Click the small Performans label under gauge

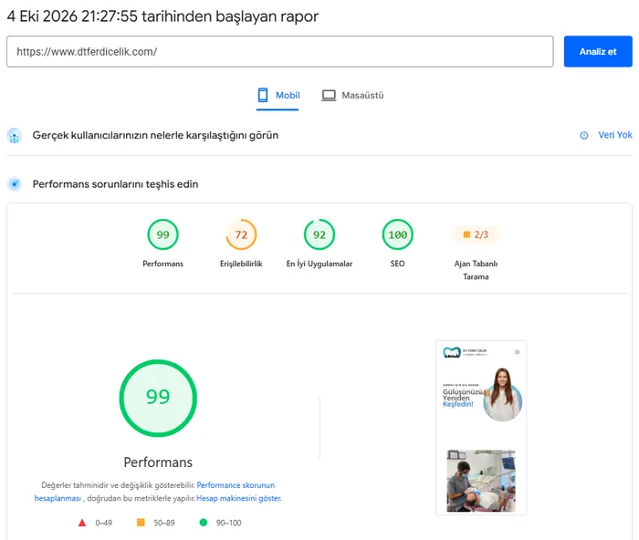coord(162,264)
